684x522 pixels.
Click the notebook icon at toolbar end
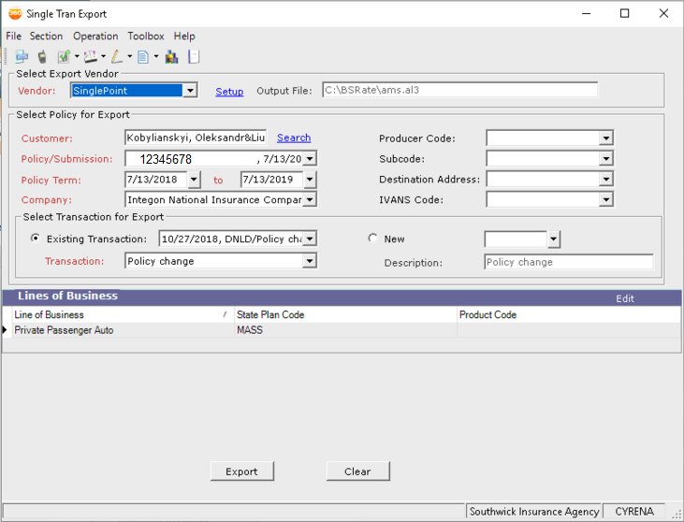click(195, 57)
